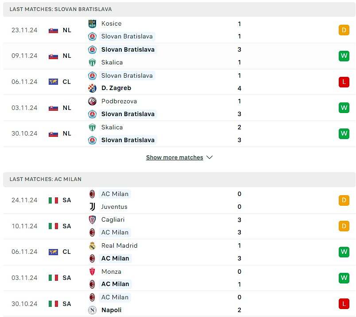Image resolution: width=356 pixels, height=317 pixels.
Task: Click the D. Zagreb club crest
Action: [92, 88]
